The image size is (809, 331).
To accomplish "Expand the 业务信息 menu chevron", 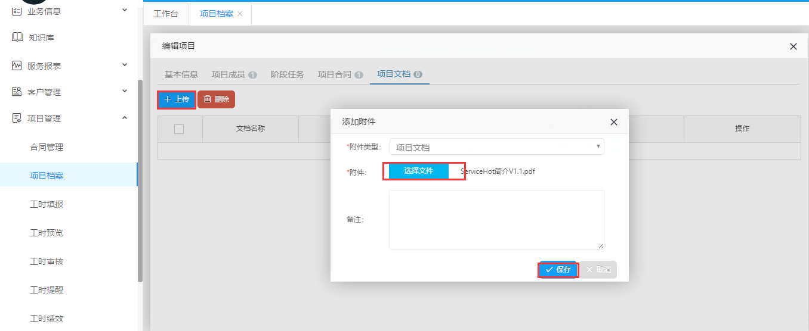I will (125, 10).
